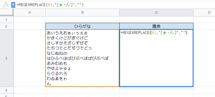Select column B header
The height and width of the screenshot is (97, 215).
tap(82, 13)
